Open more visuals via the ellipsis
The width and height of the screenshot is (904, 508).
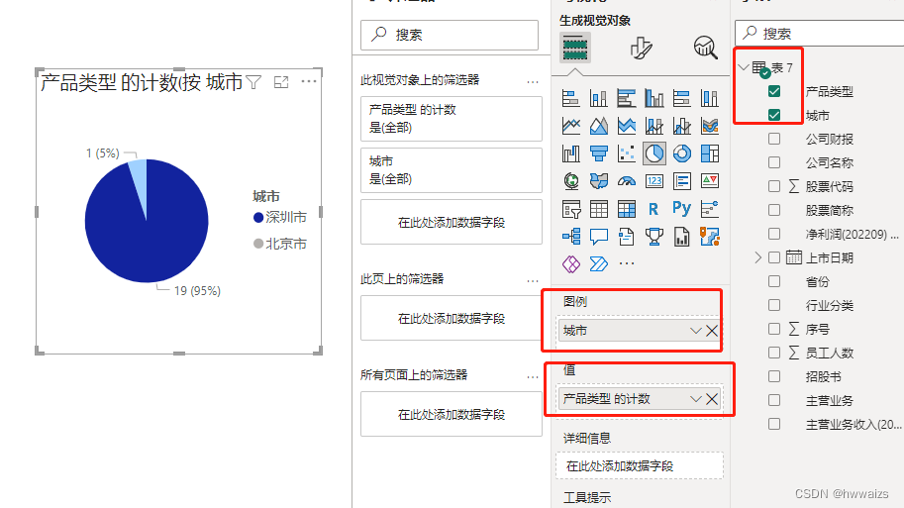(x=626, y=263)
